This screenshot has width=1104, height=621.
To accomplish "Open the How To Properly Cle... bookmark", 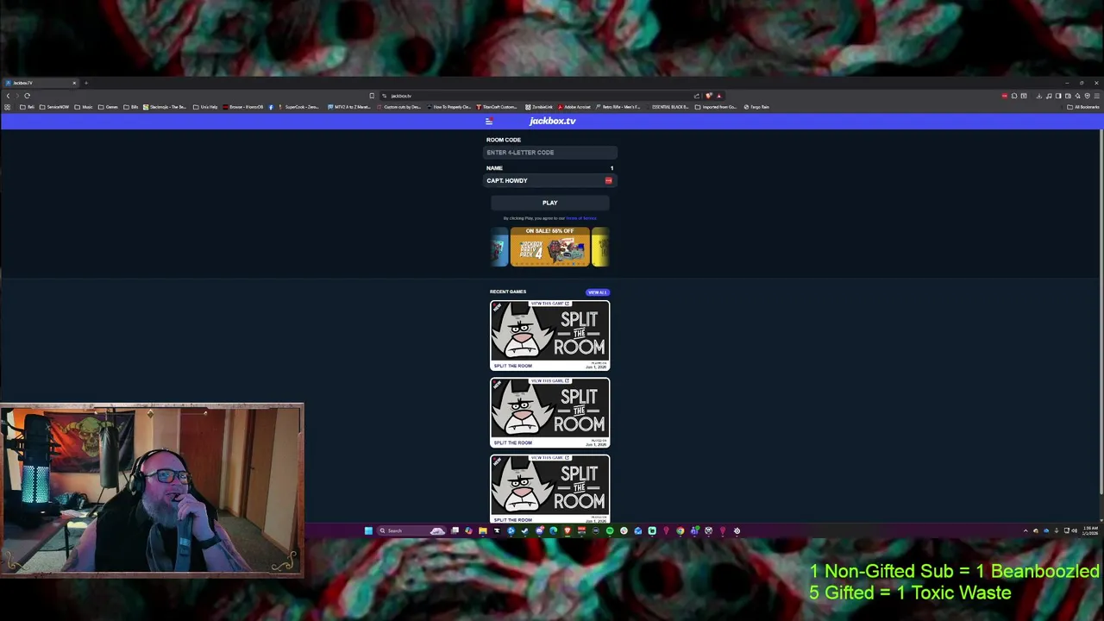I will (x=449, y=107).
